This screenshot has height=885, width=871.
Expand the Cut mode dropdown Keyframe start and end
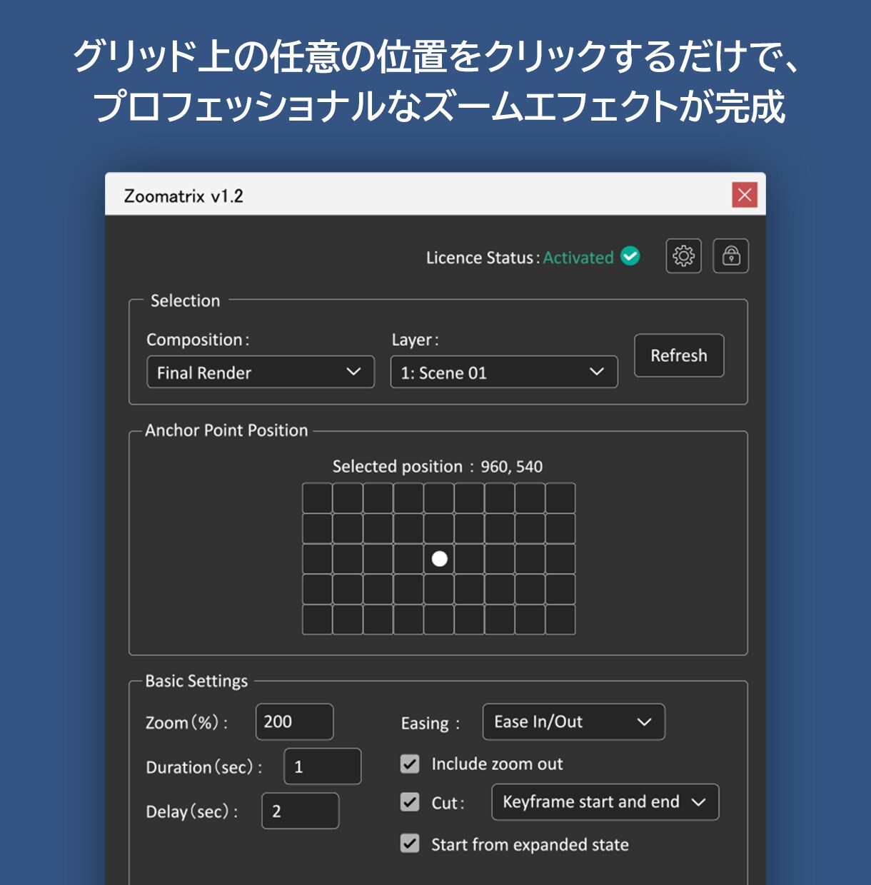point(605,802)
